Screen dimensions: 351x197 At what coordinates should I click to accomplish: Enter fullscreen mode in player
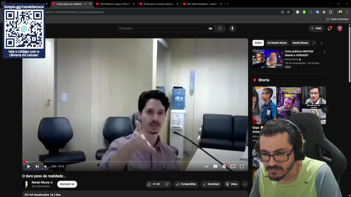point(242,166)
